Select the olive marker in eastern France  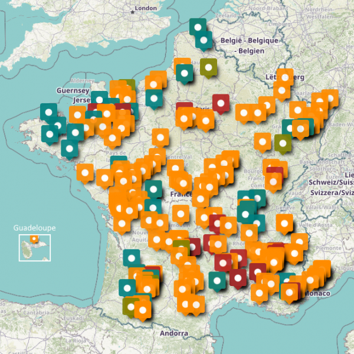[x=283, y=142]
